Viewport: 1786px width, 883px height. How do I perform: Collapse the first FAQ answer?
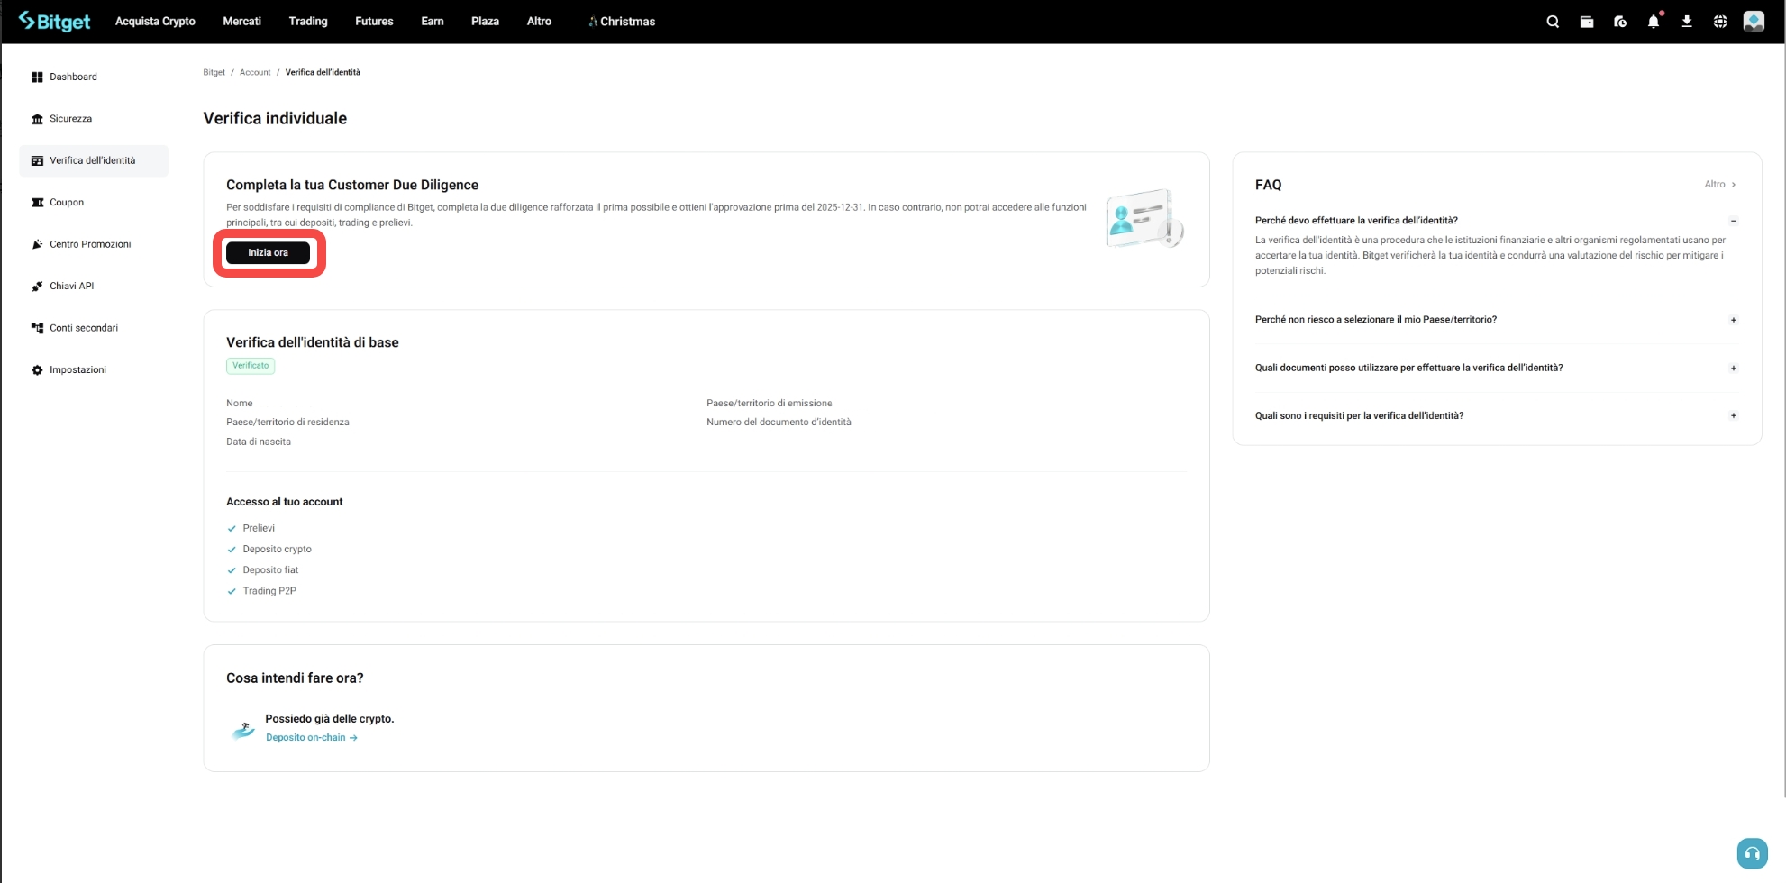coord(1735,219)
